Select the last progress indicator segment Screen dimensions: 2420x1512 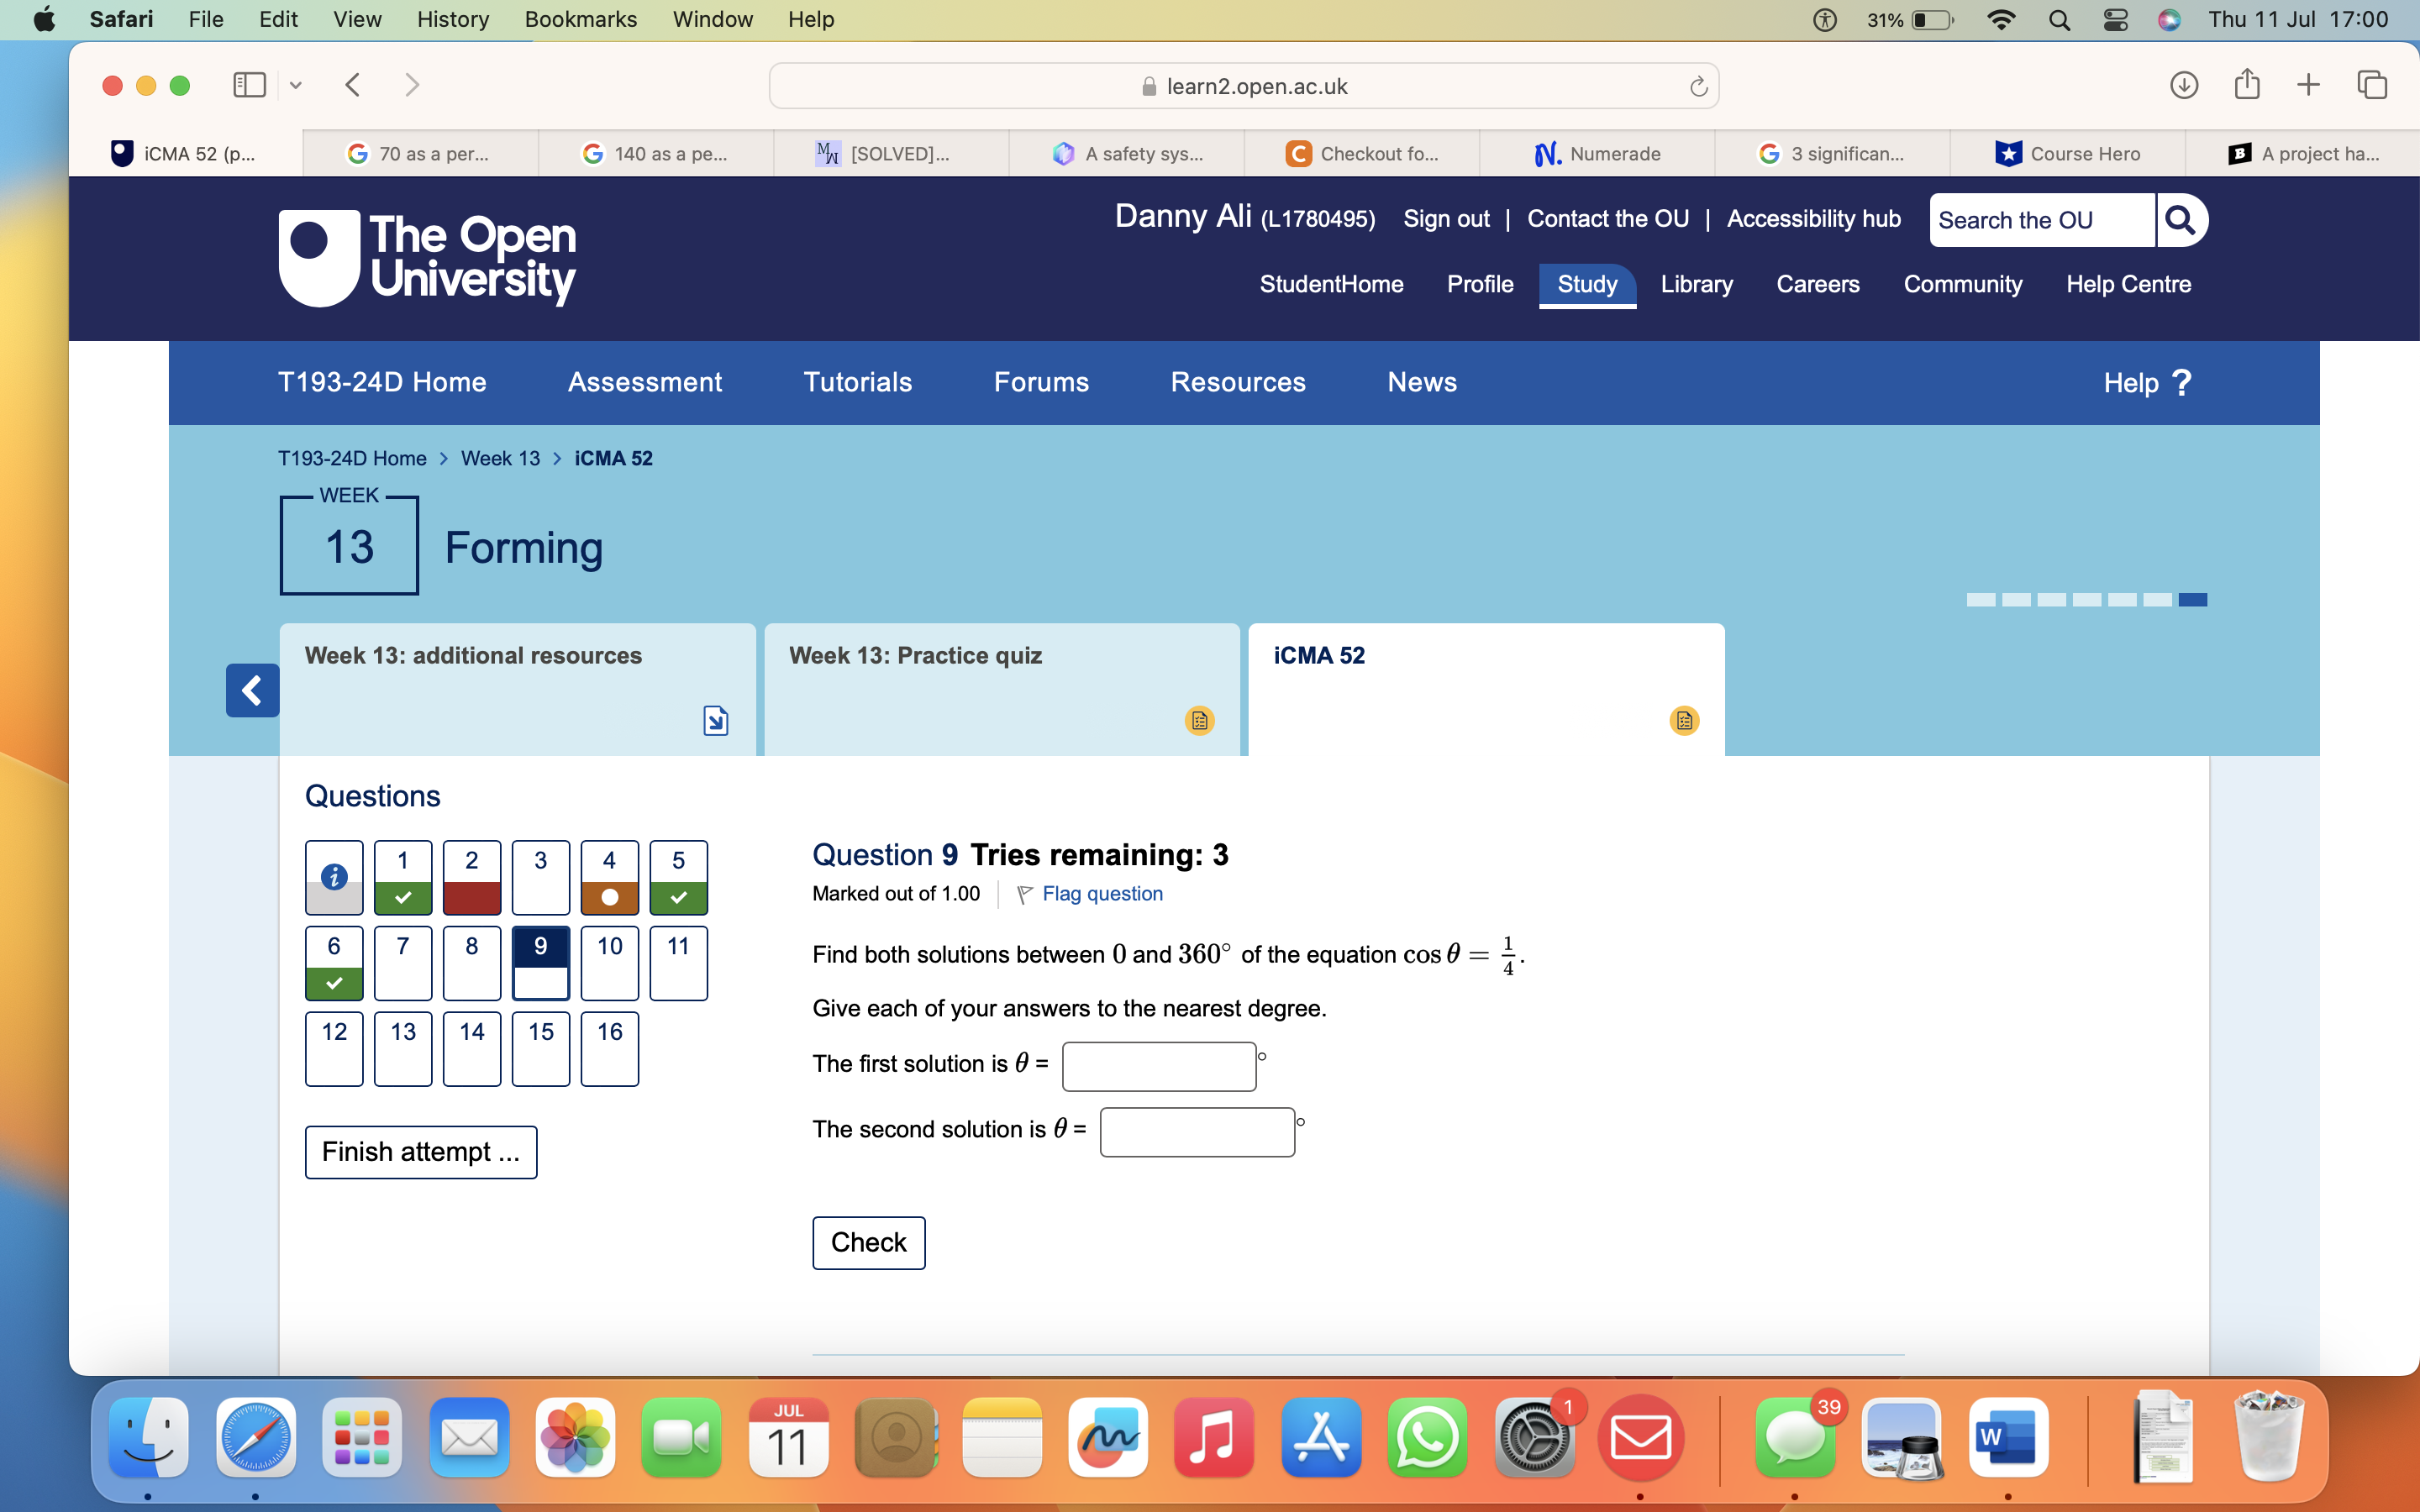pyautogui.click(x=2192, y=600)
